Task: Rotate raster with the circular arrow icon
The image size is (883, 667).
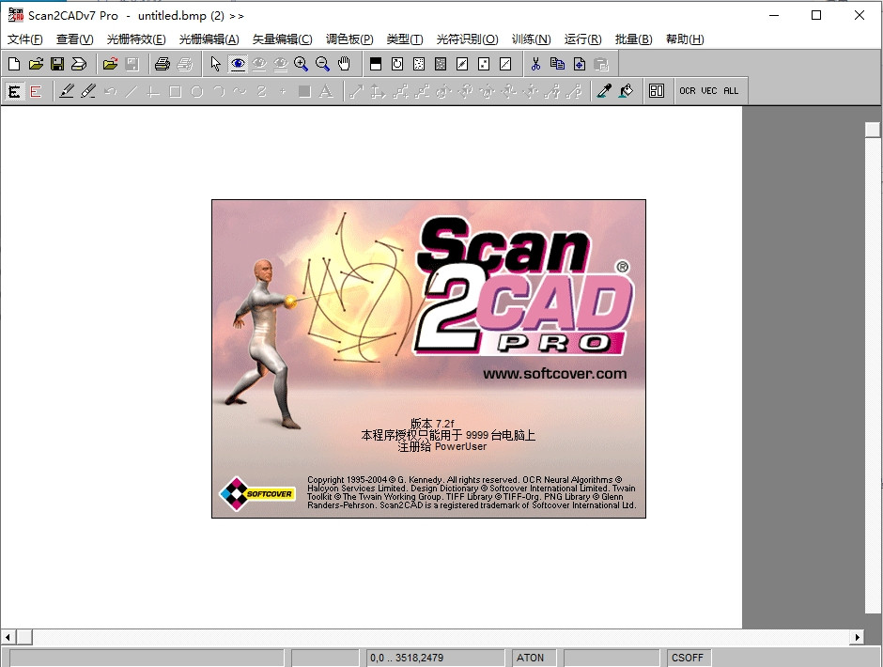Action: click(x=397, y=64)
